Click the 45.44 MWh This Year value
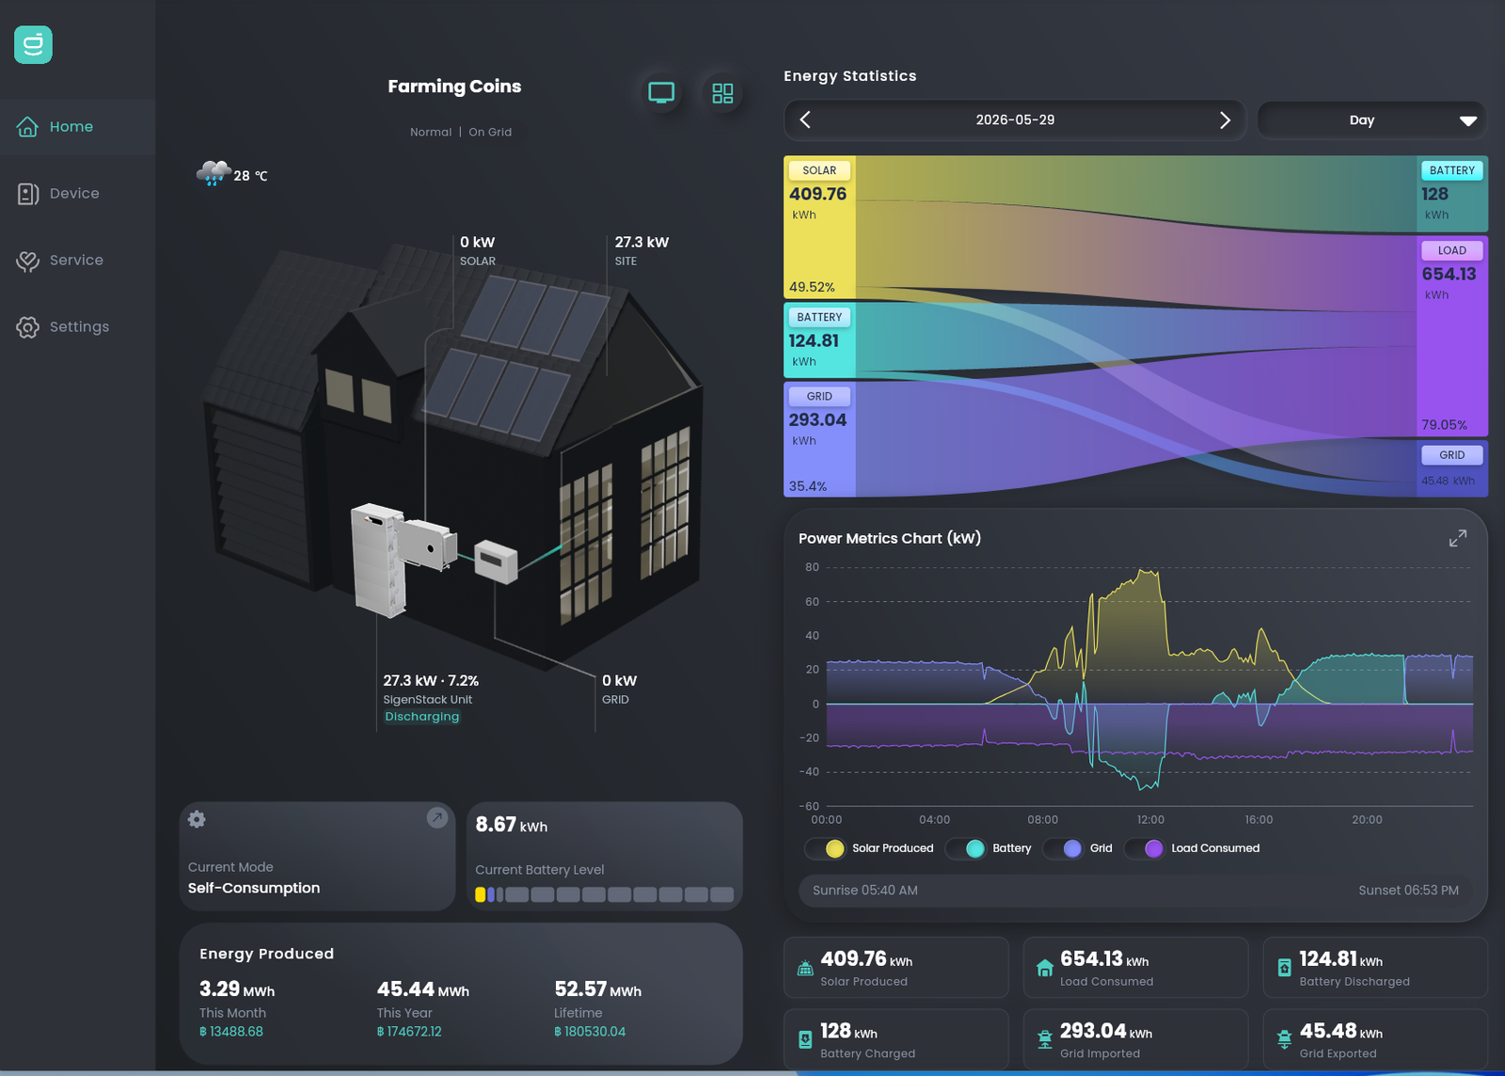This screenshot has width=1505, height=1076. [423, 989]
